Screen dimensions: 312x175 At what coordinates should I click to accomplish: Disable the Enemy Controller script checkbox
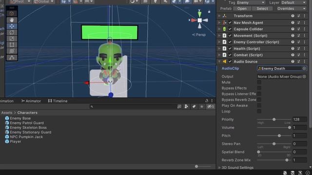pos(230,42)
